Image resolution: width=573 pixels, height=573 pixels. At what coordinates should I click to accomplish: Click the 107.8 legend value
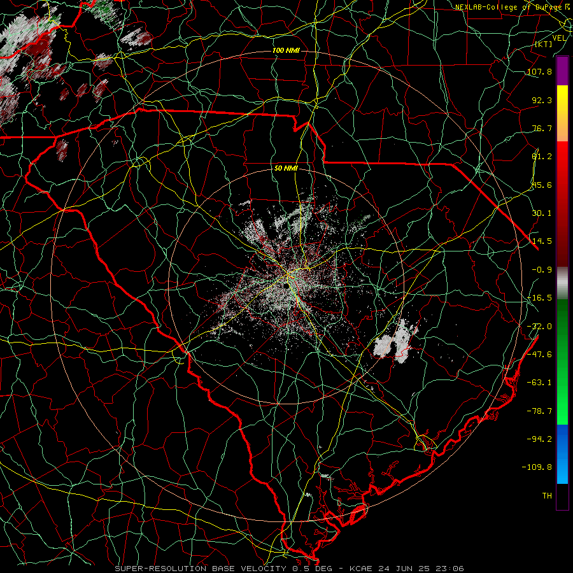[x=539, y=71]
